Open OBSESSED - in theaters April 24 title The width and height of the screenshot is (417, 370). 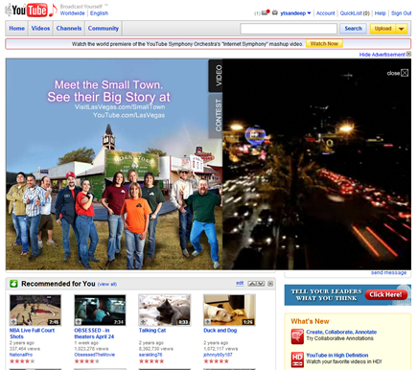[x=94, y=334]
